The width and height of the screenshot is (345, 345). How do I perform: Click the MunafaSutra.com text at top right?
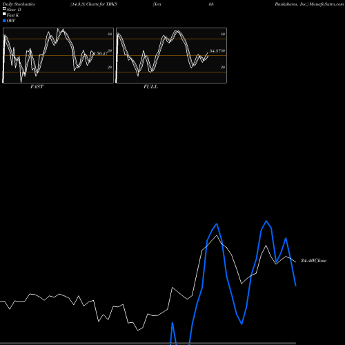(x=326, y=4)
